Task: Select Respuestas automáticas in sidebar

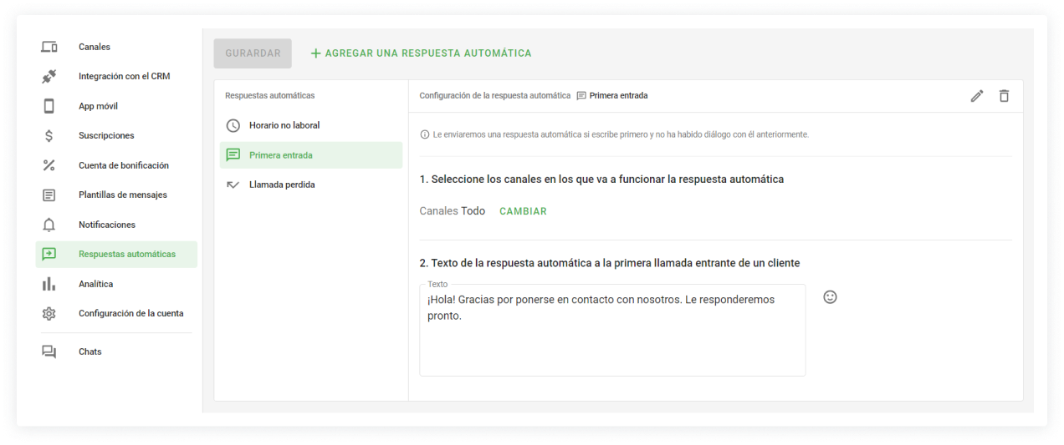Action: pyautogui.click(x=126, y=255)
